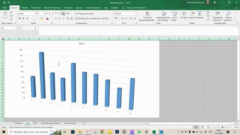This screenshot has height=135, width=240.
Task: Collapse the ribbon with the chevron
Action: pyautogui.click(x=237, y=23)
